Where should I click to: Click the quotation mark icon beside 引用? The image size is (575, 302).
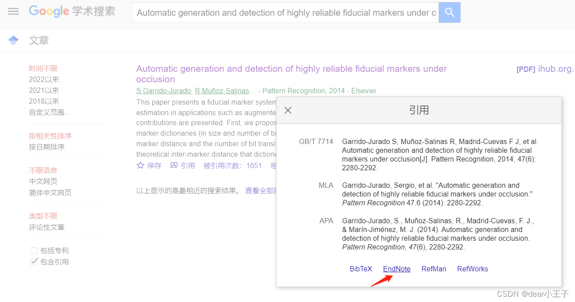coord(174,165)
